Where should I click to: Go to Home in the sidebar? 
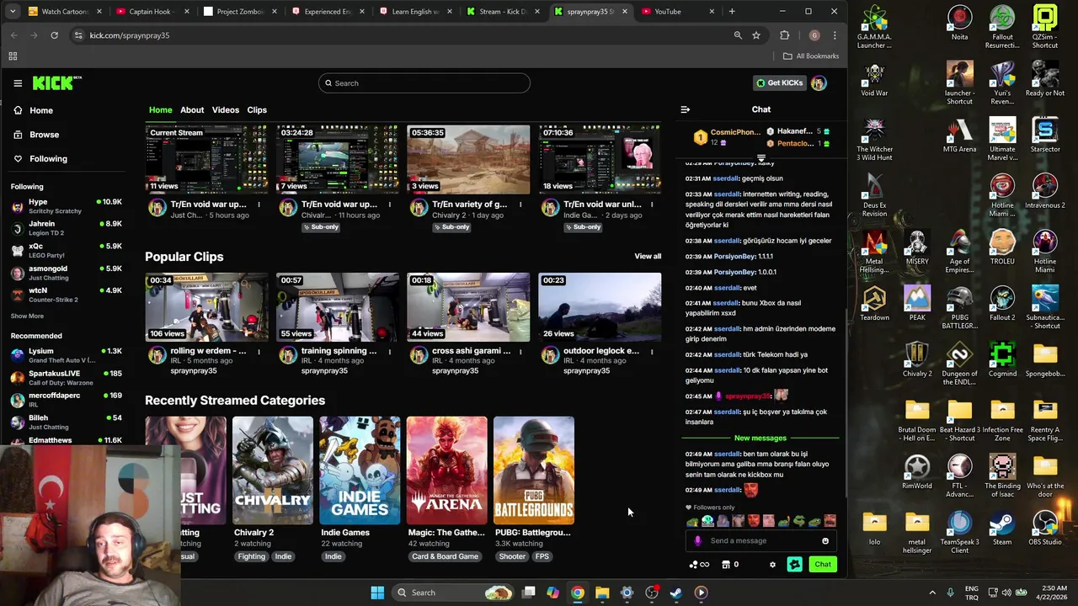point(40,110)
